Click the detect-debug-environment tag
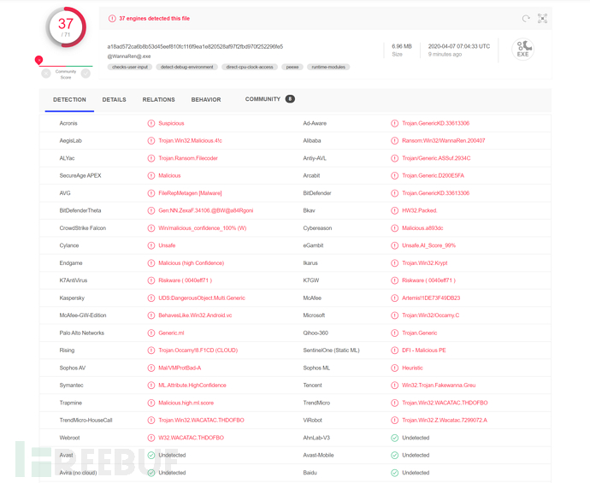590x483 pixels. click(186, 67)
